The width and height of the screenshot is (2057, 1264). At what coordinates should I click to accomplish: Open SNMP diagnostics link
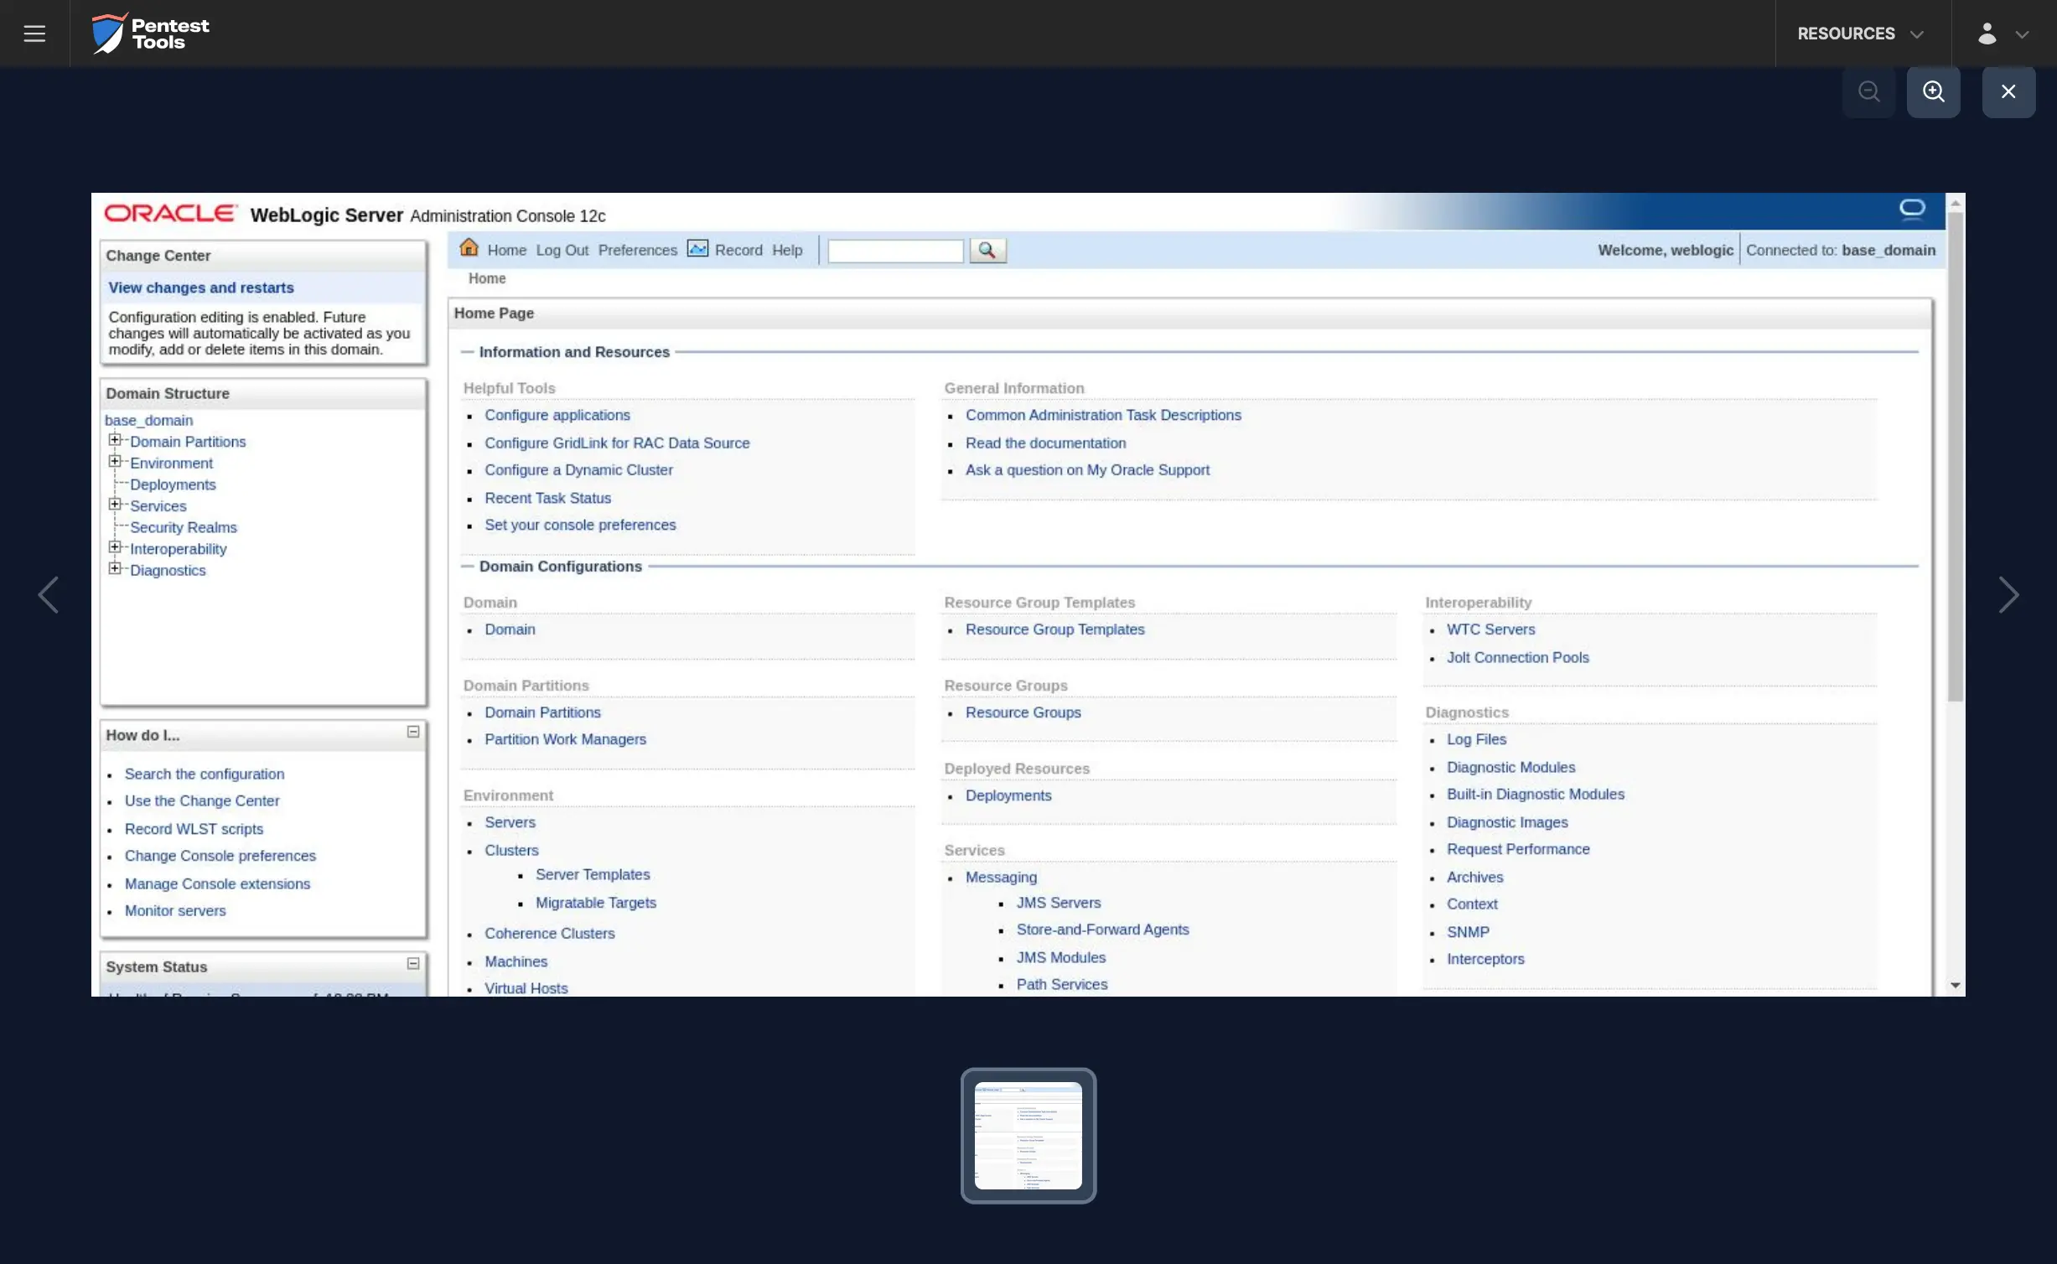pyautogui.click(x=1468, y=932)
